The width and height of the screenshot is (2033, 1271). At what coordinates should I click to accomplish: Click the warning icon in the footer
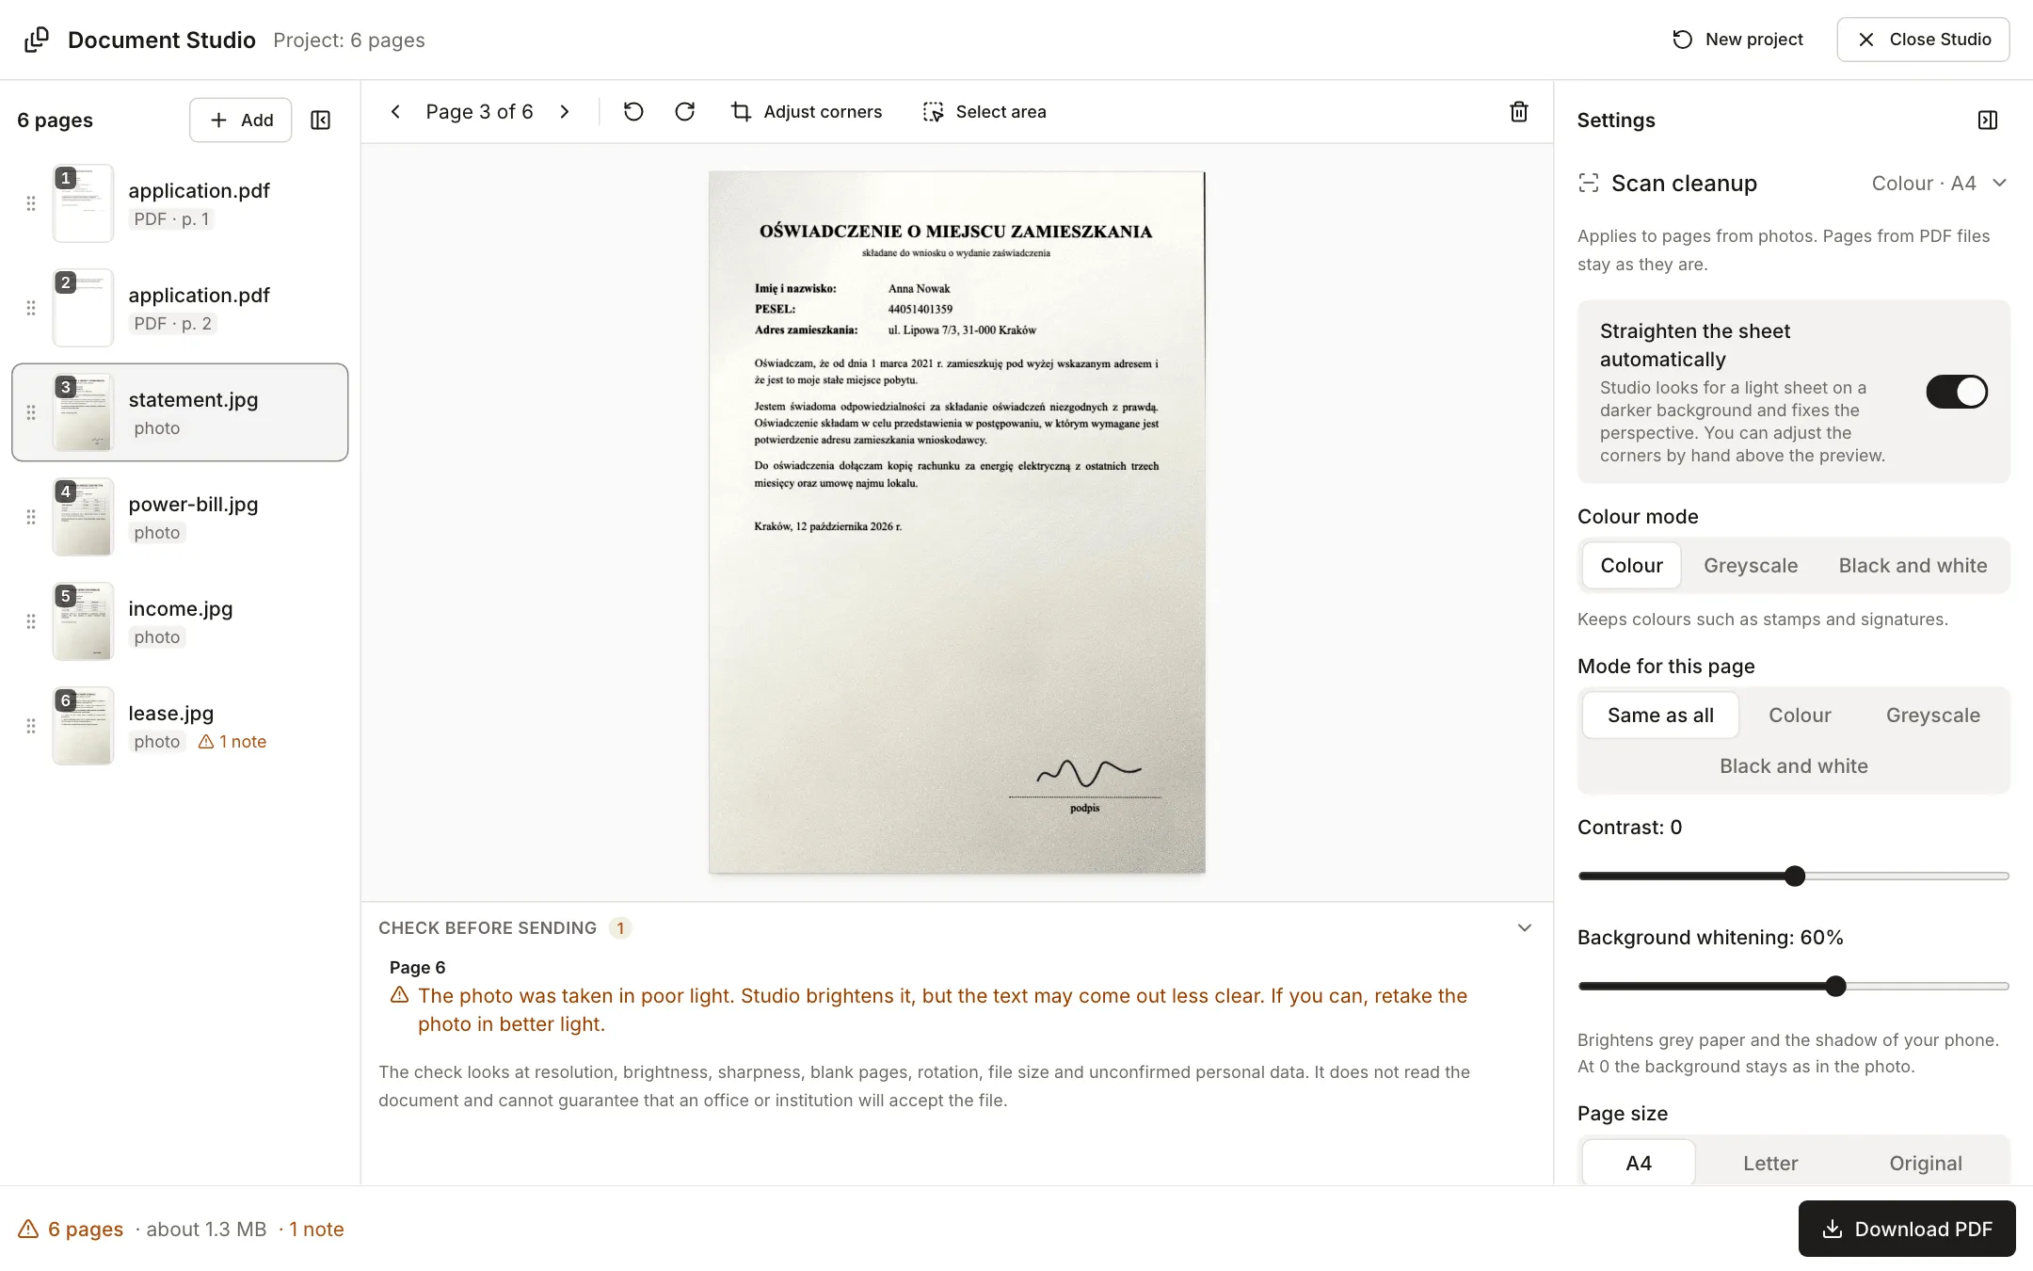tap(28, 1229)
